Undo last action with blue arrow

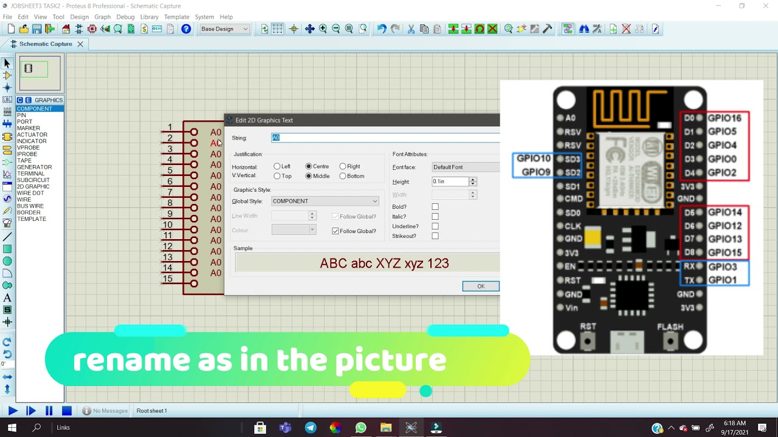click(x=382, y=29)
